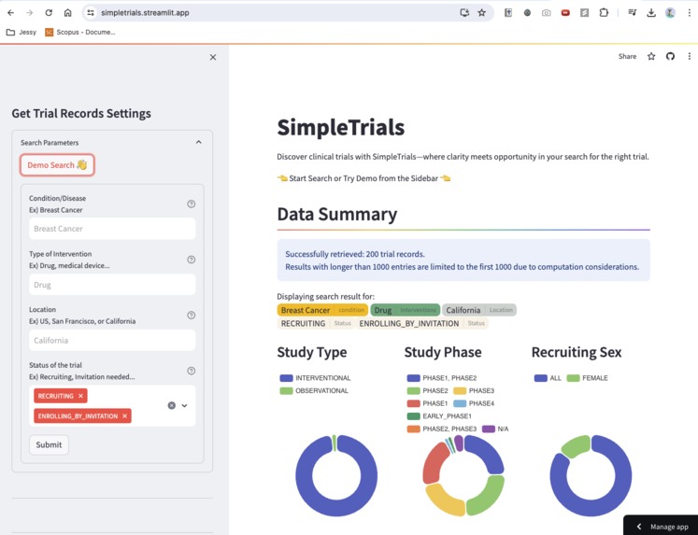Click ENROLLING_BY_INVITATION status badge in results

[421, 323]
